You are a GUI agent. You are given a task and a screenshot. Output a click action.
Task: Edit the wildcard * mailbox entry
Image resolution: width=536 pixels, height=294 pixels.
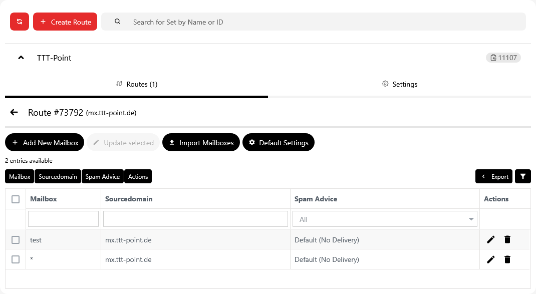[x=490, y=259]
